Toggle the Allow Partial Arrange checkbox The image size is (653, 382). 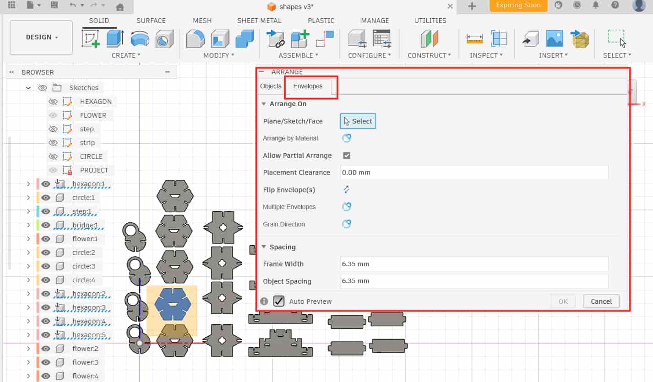(x=347, y=156)
